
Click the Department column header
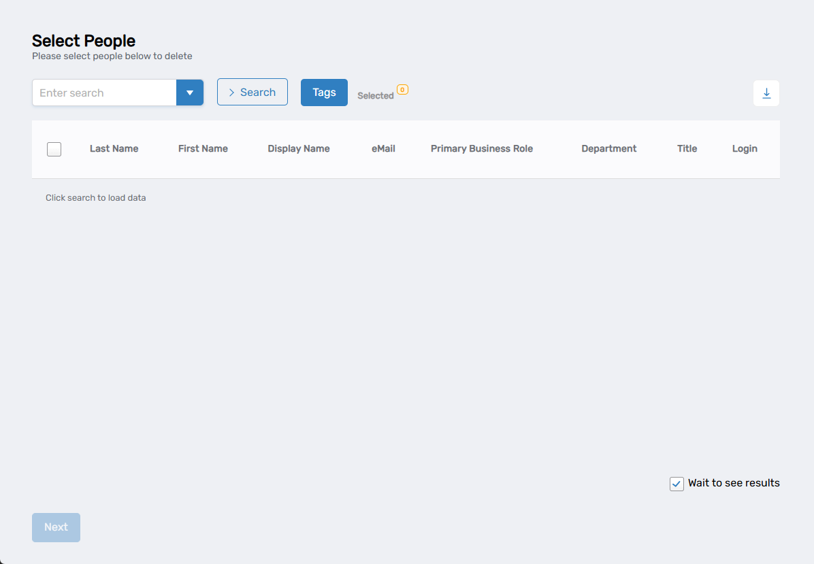pyautogui.click(x=609, y=149)
